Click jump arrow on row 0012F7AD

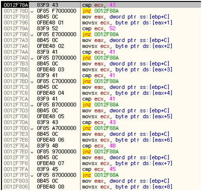point(32,58)
